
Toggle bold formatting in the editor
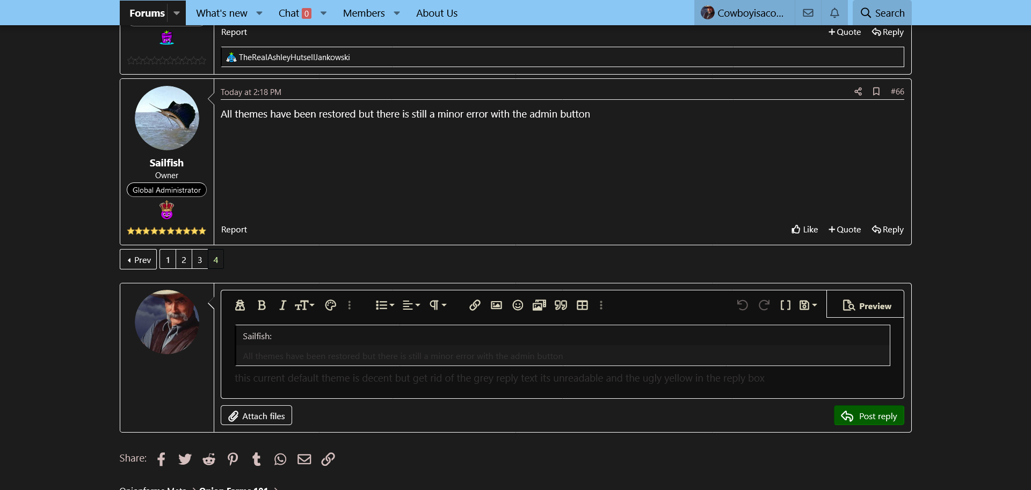tap(262, 305)
